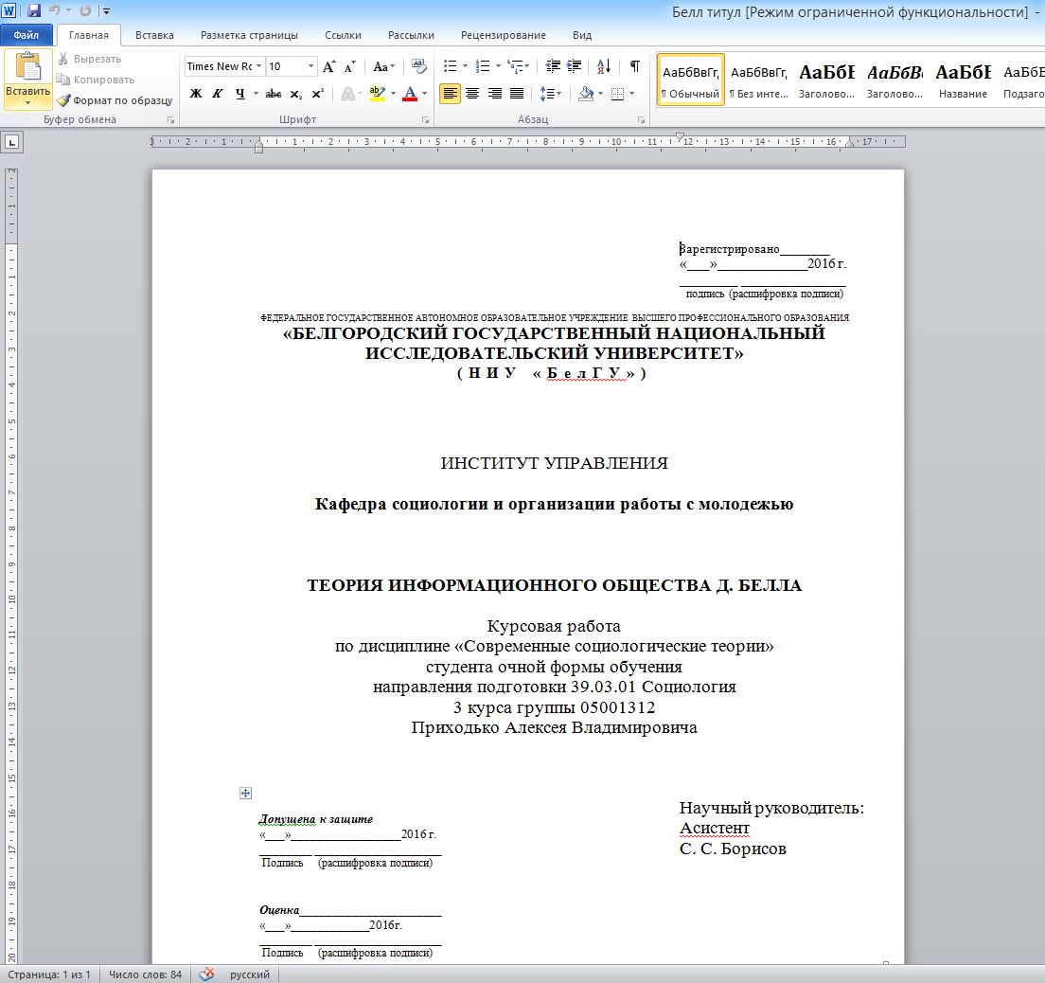This screenshot has height=983, width=1045.
Task: Click the shading paint bucket icon
Action: tap(586, 94)
